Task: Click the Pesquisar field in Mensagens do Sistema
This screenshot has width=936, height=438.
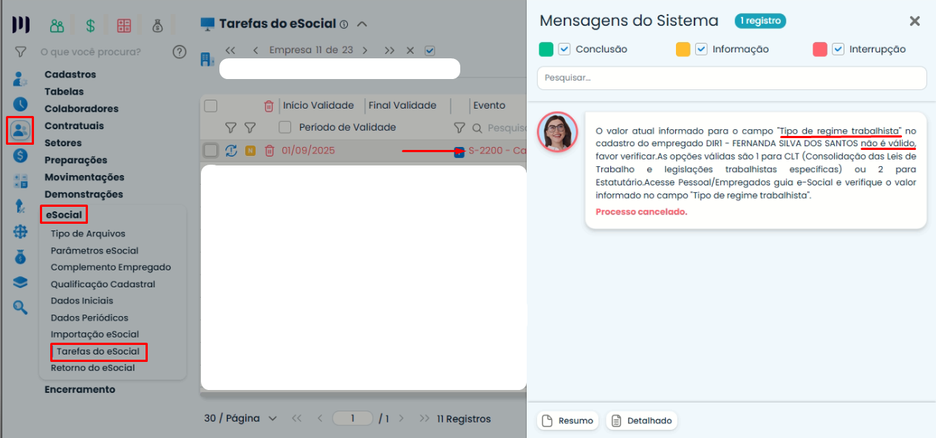Action: 731,78
